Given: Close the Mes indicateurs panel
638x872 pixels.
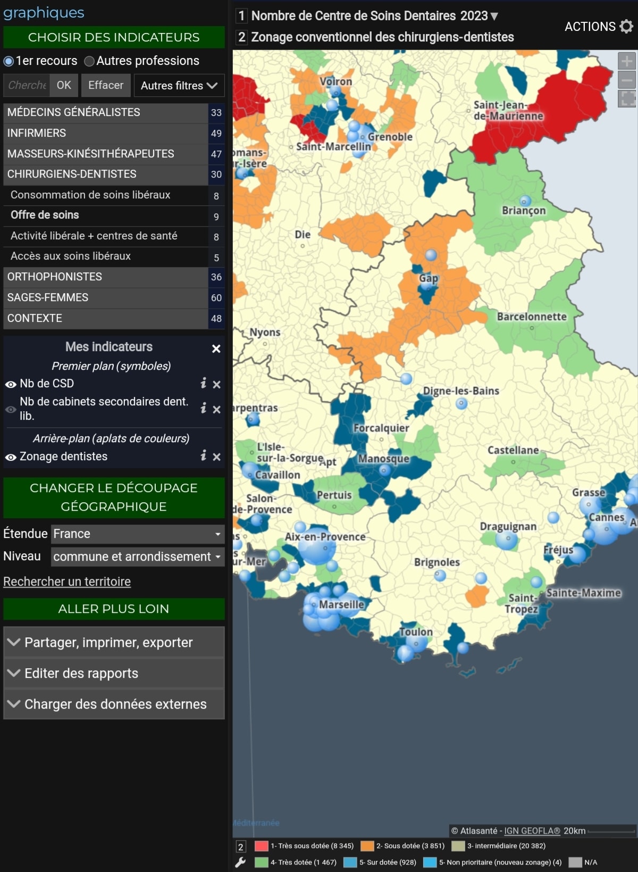Looking at the screenshot, I should tap(216, 349).
